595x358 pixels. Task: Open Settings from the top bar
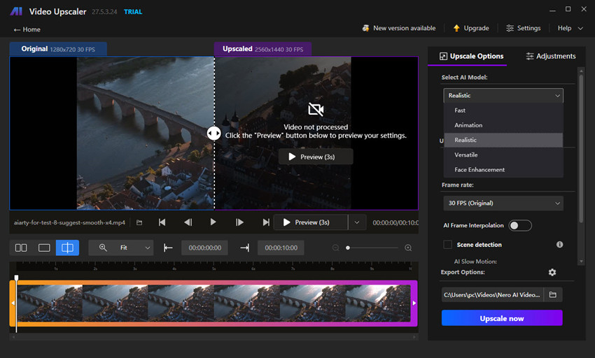point(524,28)
